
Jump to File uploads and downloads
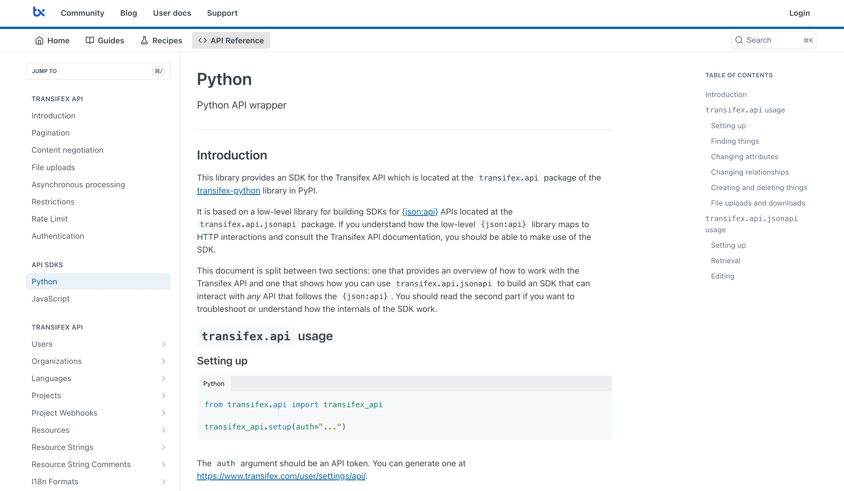pyautogui.click(x=758, y=203)
